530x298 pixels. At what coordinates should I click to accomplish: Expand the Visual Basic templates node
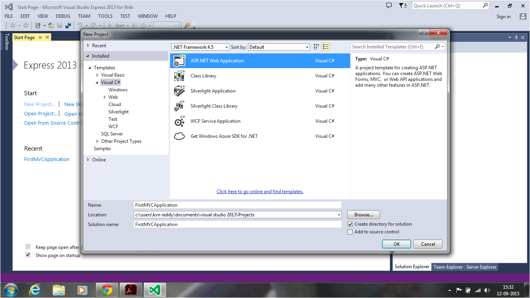[x=97, y=75]
